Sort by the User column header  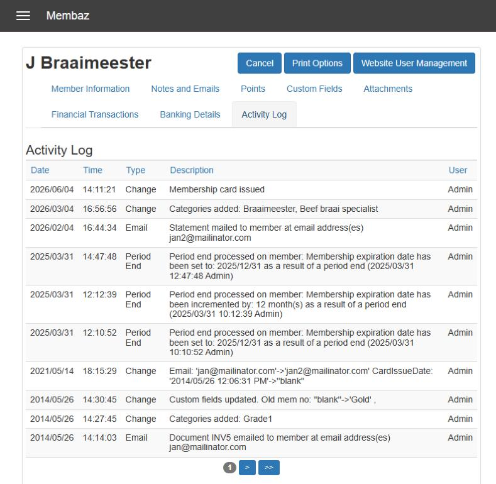point(458,170)
